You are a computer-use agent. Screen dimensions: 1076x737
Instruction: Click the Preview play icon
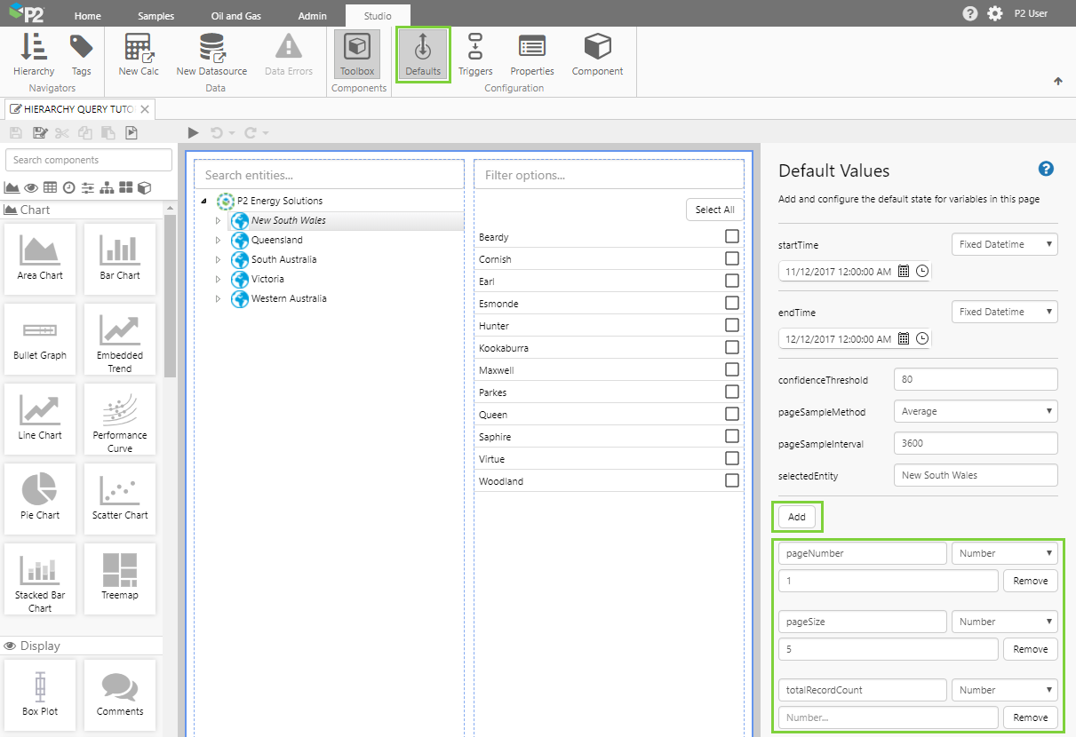click(194, 133)
